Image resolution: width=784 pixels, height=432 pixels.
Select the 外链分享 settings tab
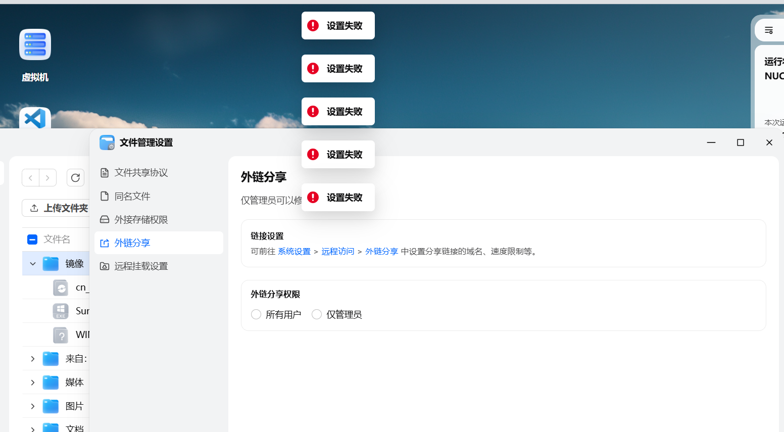(159, 243)
